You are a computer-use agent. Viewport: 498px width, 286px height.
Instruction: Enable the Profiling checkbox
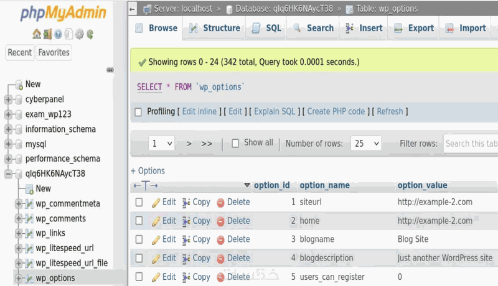(x=138, y=112)
